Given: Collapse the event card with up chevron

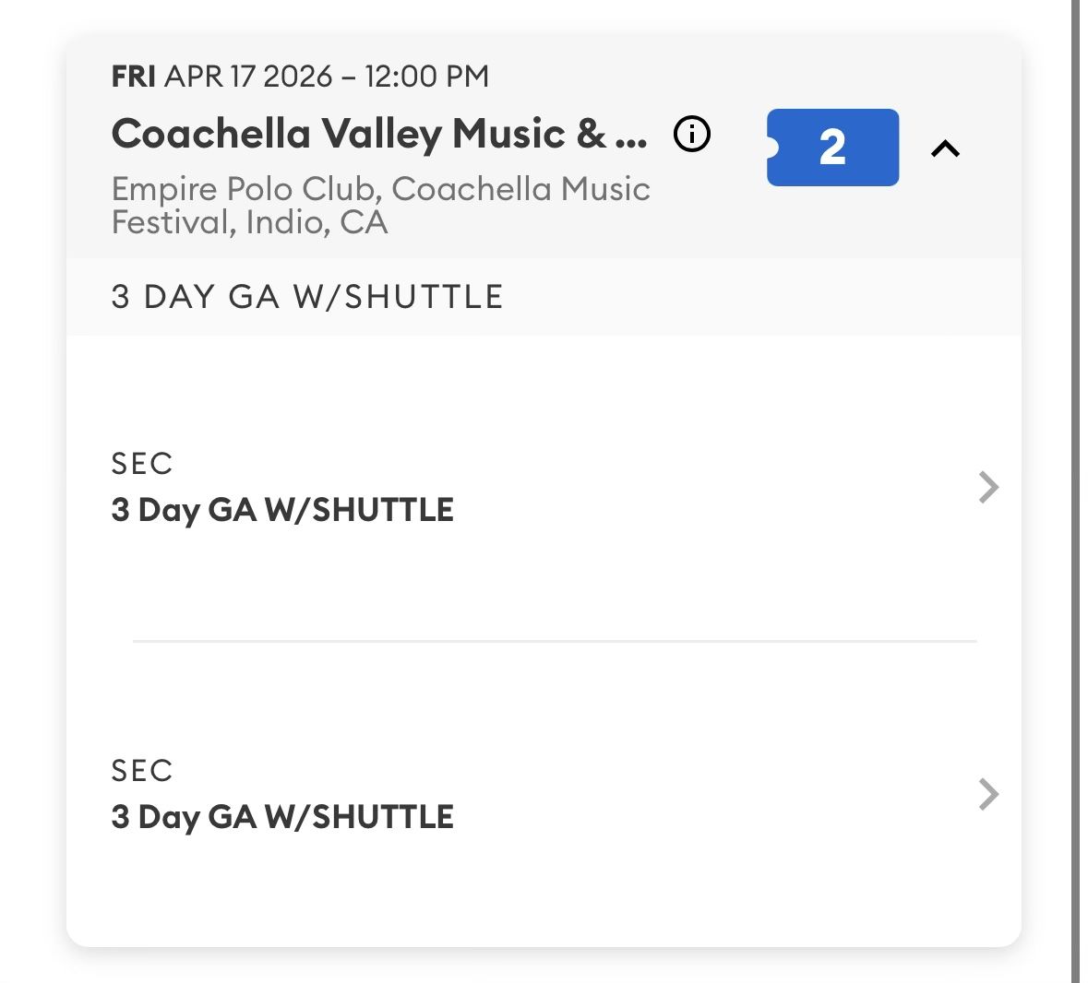Looking at the screenshot, I should [946, 148].
